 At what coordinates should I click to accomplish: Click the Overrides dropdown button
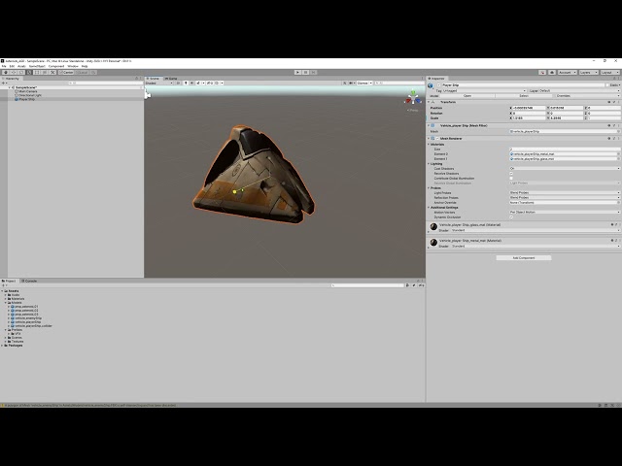pos(587,96)
